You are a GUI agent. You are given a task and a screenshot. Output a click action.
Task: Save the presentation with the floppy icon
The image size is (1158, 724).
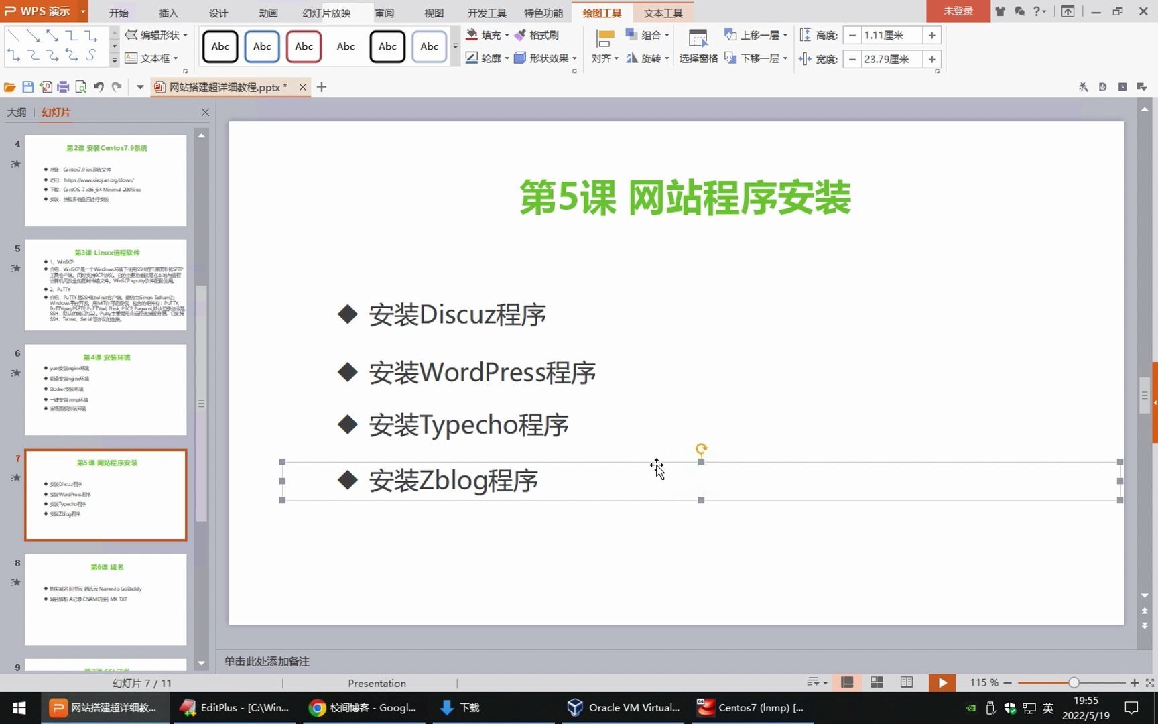[x=27, y=87]
